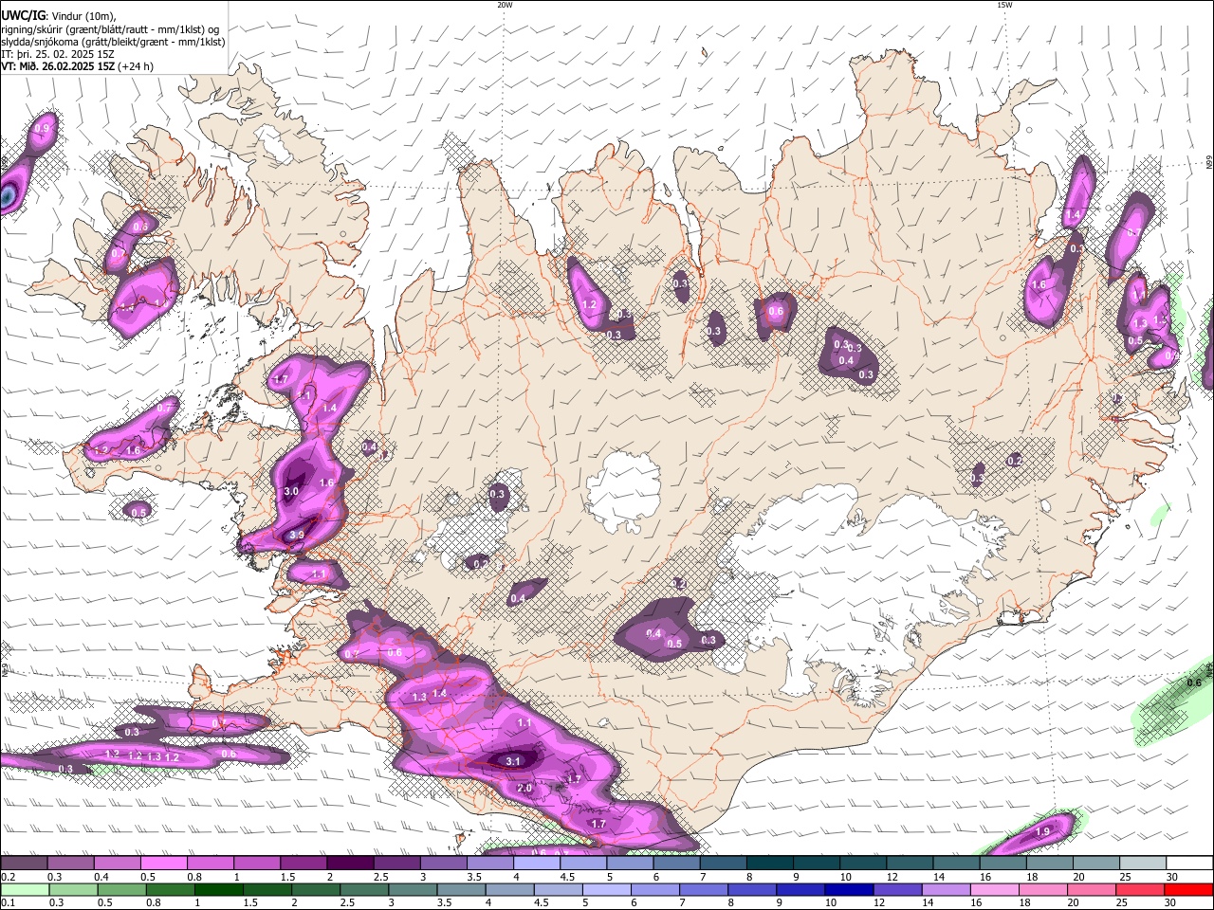Click the '2.0' precipitation value on the map

point(524,789)
